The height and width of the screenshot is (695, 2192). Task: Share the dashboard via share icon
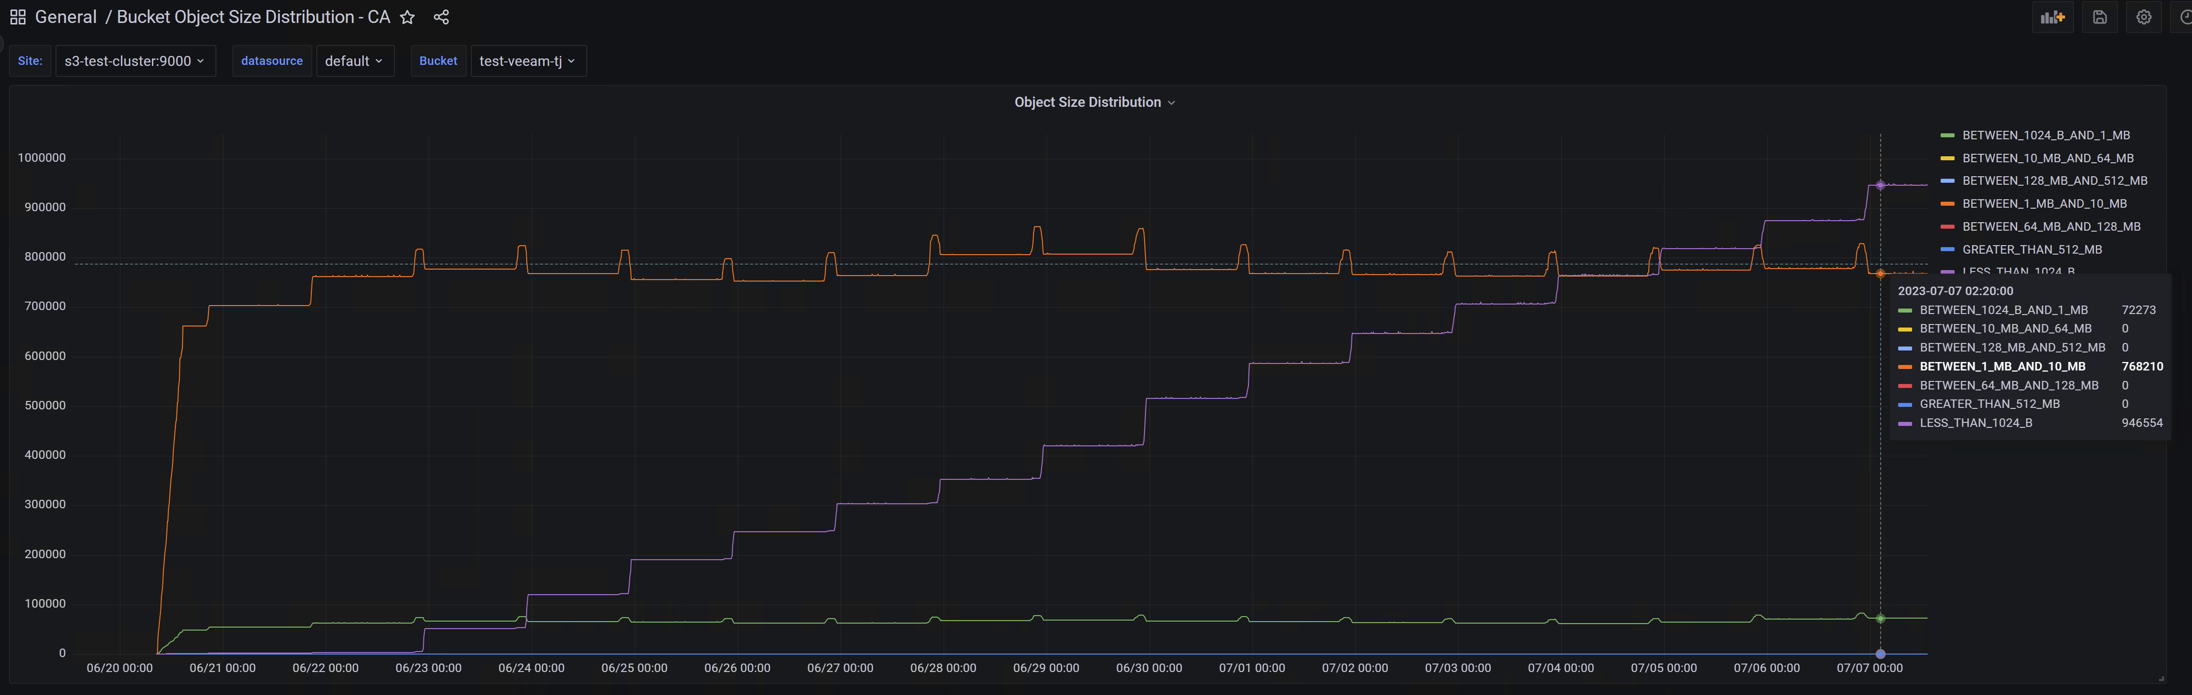441,17
